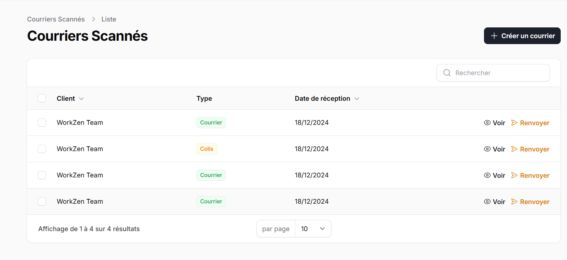This screenshot has height=260, width=567.
Task: Select the Colis row checkbox
Action: 42,149
